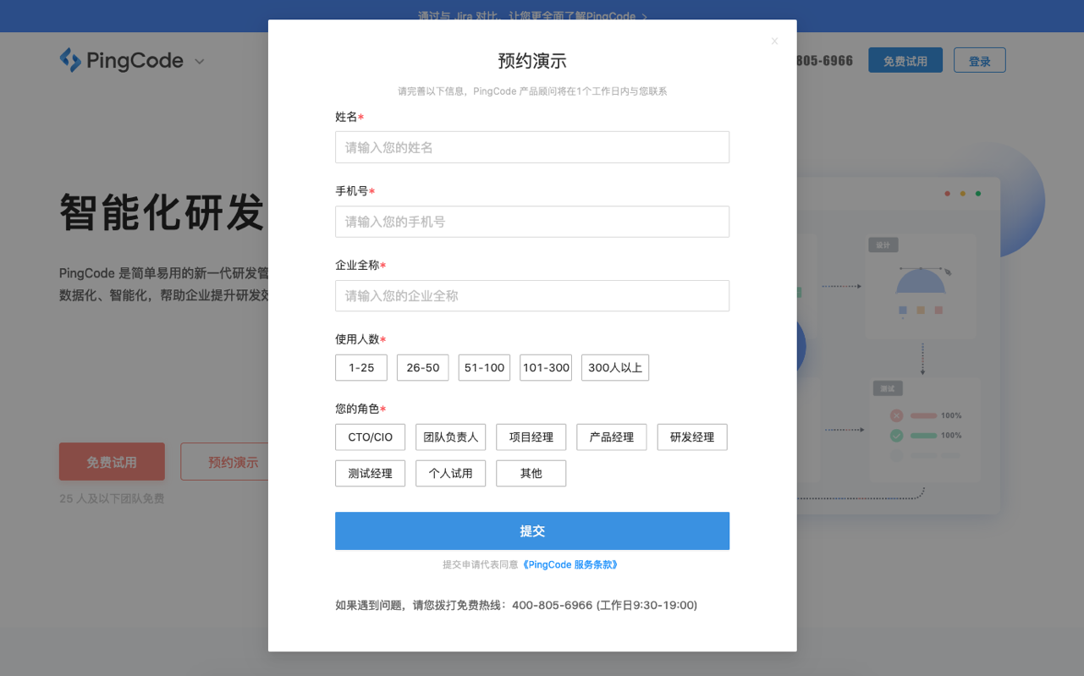Select 26-50 user count option

point(423,367)
